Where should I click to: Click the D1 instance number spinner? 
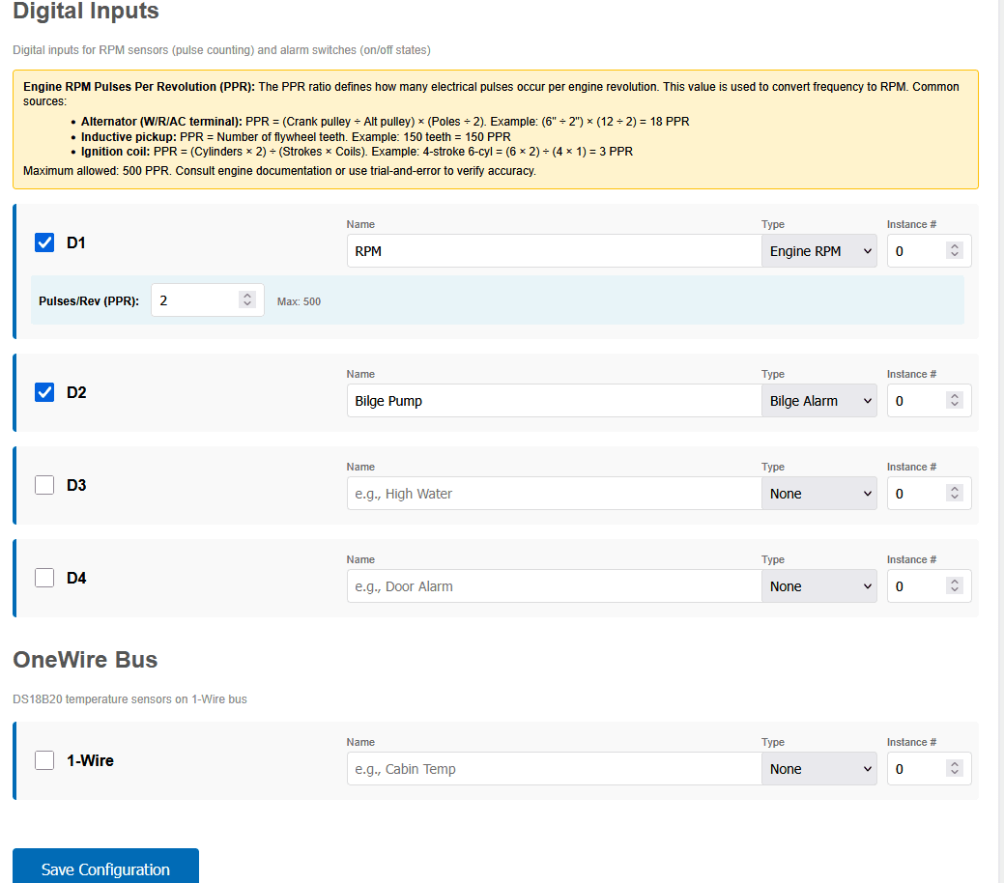[955, 251]
